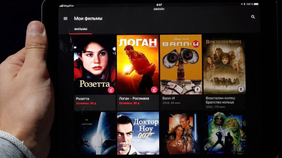Open the ВАЛЛ-И movie poster
The width and height of the screenshot is (282, 158).
(181, 64)
